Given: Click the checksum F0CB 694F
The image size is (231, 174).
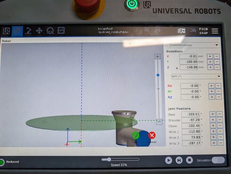Looking at the screenshot, I should click(x=204, y=31).
